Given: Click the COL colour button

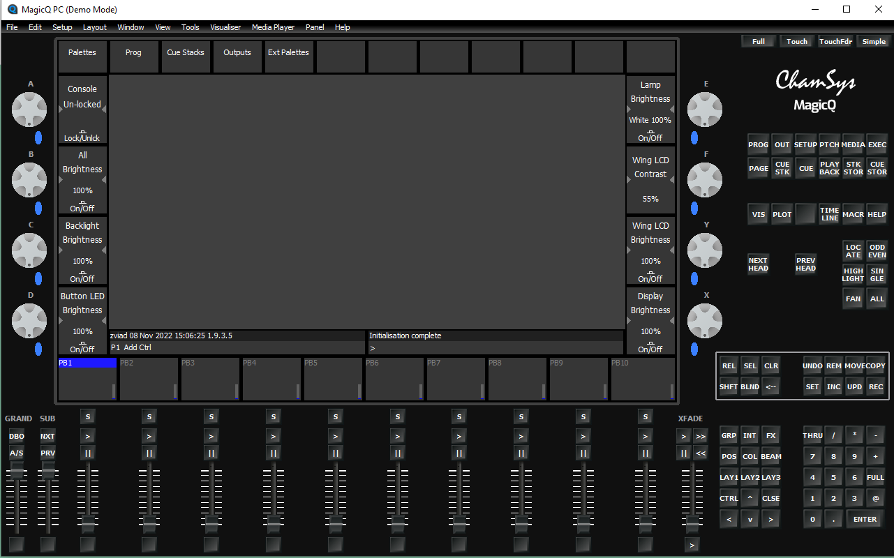Looking at the screenshot, I should click(750, 456).
